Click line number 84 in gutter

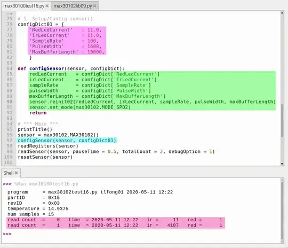pos(10,68)
